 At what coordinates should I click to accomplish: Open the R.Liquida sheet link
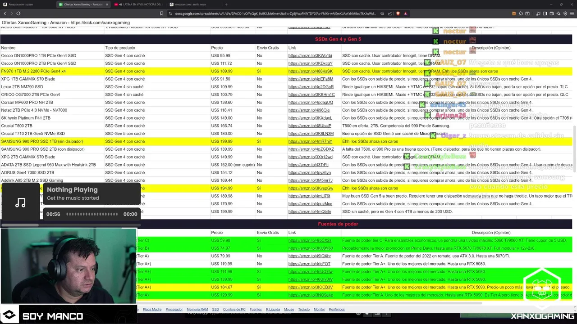pyautogui.click(x=273, y=310)
